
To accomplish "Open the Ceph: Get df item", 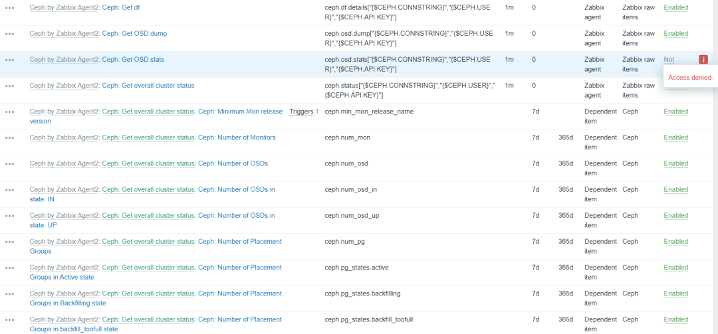I will tap(121, 8).
